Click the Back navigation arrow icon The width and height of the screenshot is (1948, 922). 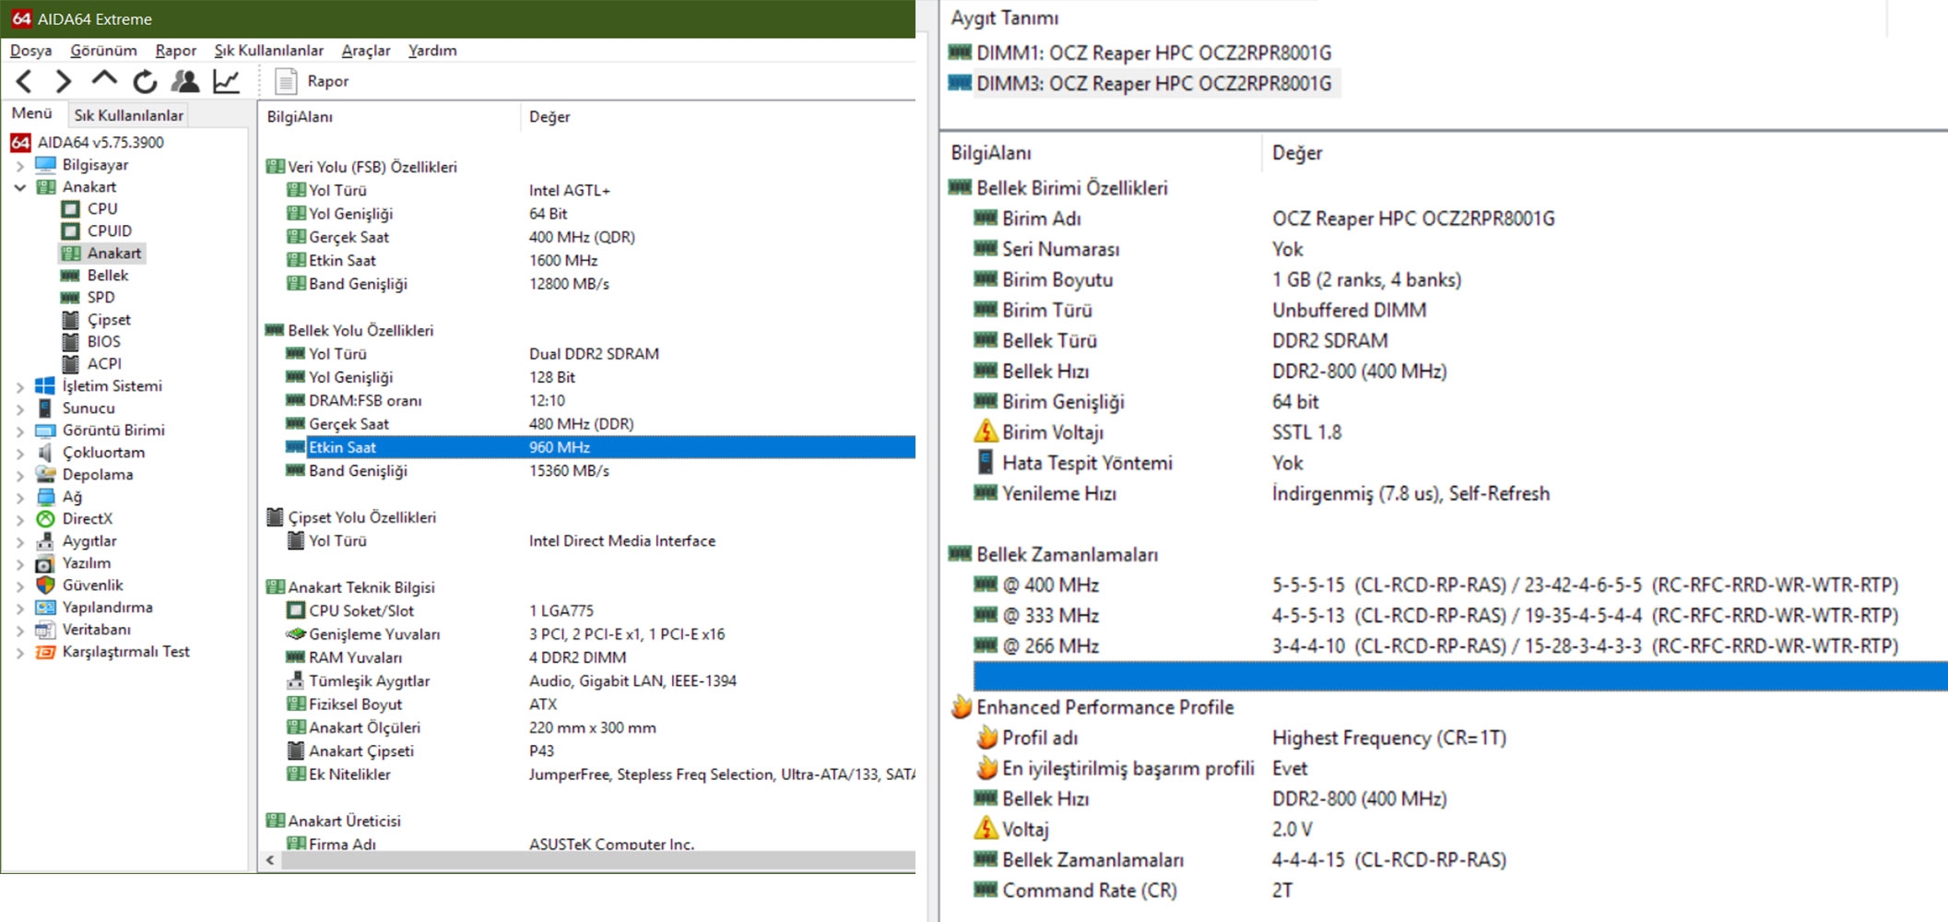point(25,82)
